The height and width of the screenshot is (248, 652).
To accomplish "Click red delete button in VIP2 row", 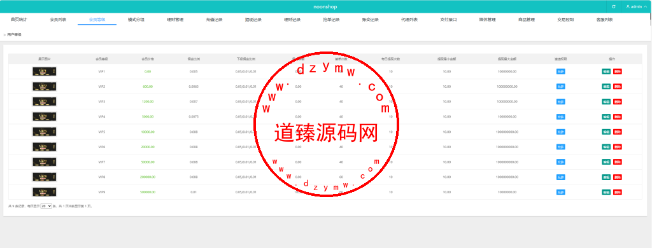I will [x=618, y=86].
